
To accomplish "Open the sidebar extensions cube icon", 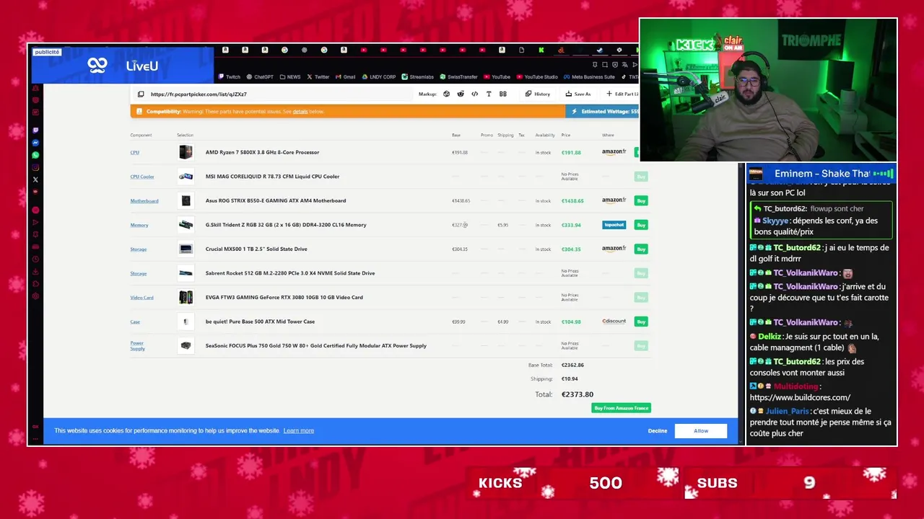I will tap(35, 284).
